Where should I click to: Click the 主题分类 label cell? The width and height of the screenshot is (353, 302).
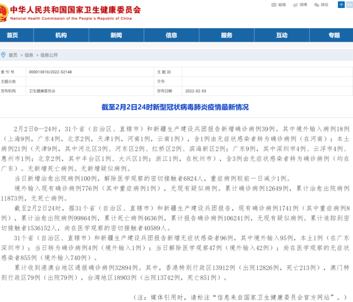pos(13,82)
